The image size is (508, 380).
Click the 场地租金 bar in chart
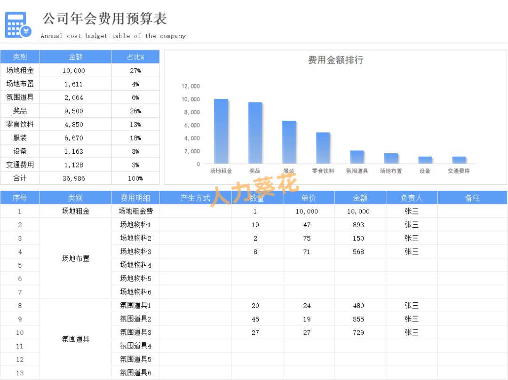[x=221, y=131]
